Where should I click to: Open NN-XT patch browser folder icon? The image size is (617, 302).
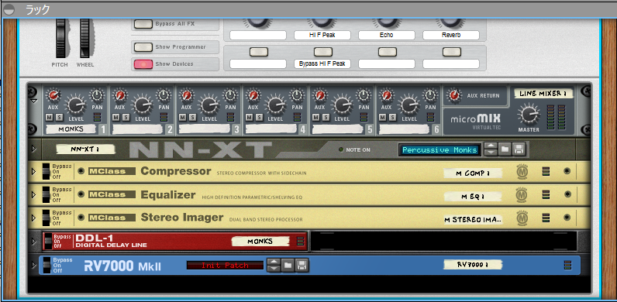(505, 149)
